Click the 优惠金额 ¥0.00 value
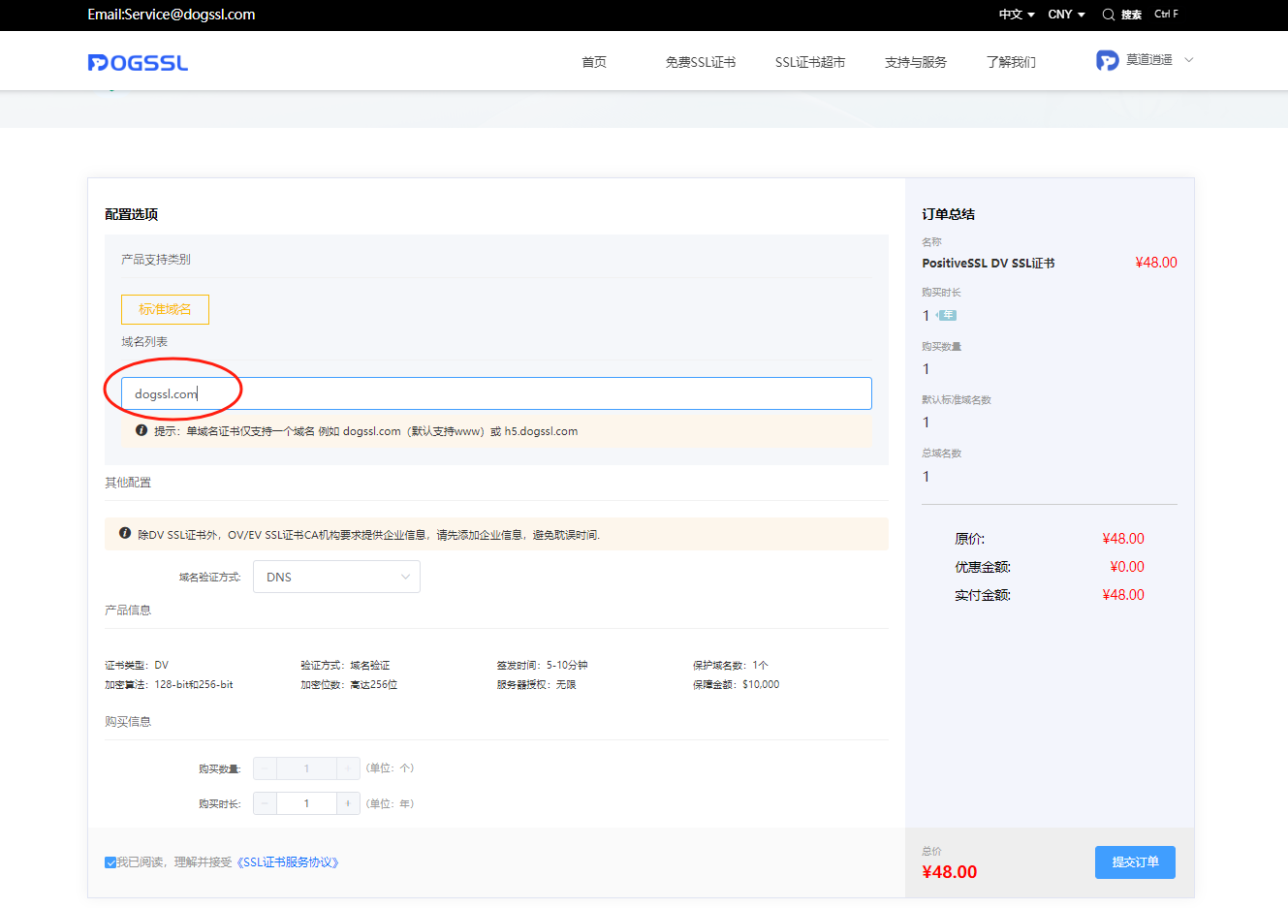The height and width of the screenshot is (908, 1288). pos(1127,567)
